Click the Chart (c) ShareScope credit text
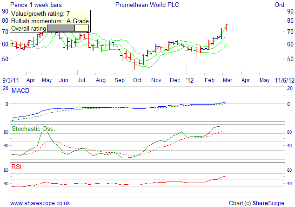The height and width of the screenshot is (207, 295). pos(256,203)
